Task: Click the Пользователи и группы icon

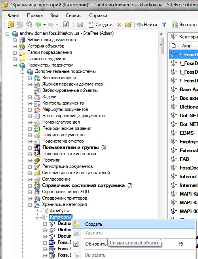Action: [x=37, y=148]
